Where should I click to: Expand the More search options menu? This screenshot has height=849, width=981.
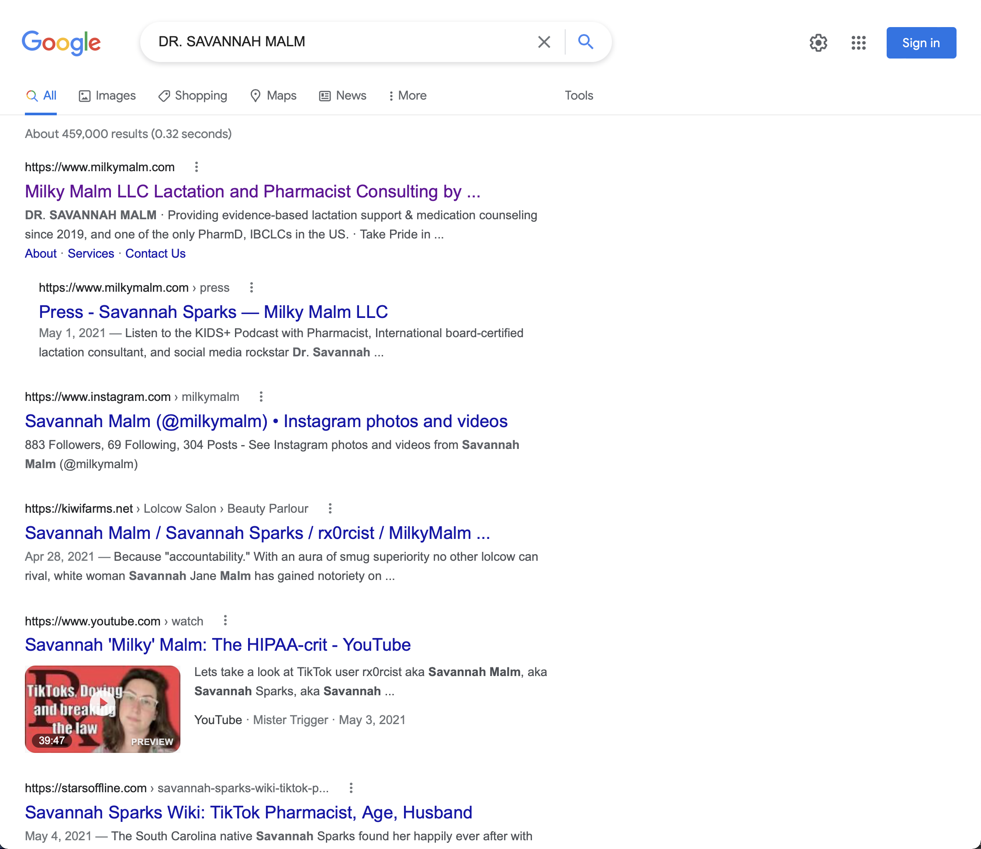[x=408, y=96]
